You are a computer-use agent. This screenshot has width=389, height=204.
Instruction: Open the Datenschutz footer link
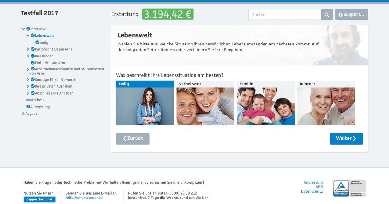[x=312, y=192]
